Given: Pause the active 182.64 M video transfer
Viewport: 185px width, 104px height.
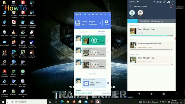Looking at the screenshot, I should coord(94,40).
